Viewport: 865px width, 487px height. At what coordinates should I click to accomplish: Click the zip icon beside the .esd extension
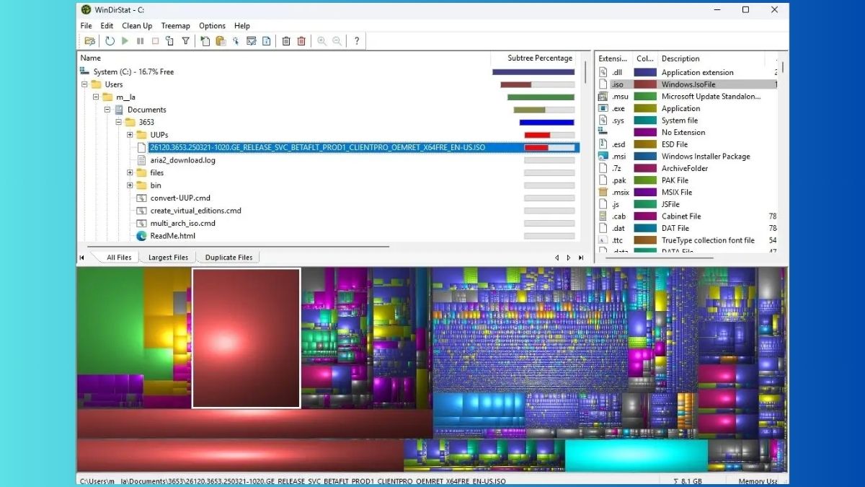(603, 144)
